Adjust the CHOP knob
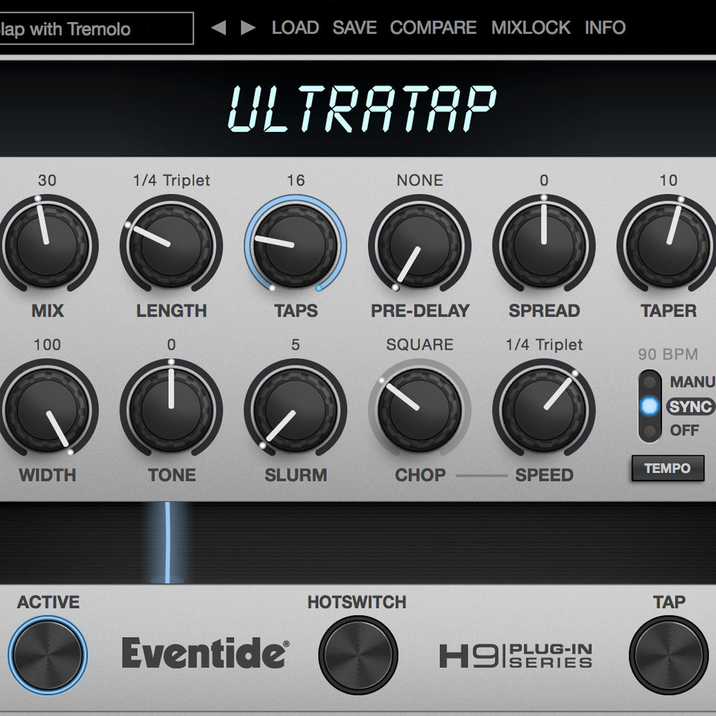This screenshot has width=716, height=716. [x=420, y=409]
